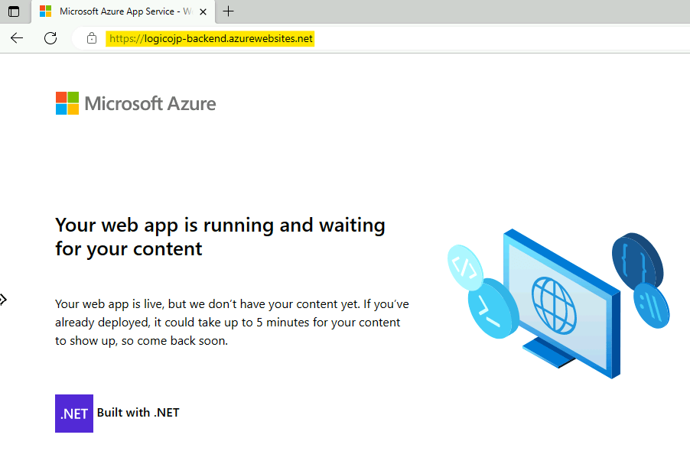Close the Azure App Service tab
Viewport: 690px width, 451px height.
pos(203,11)
